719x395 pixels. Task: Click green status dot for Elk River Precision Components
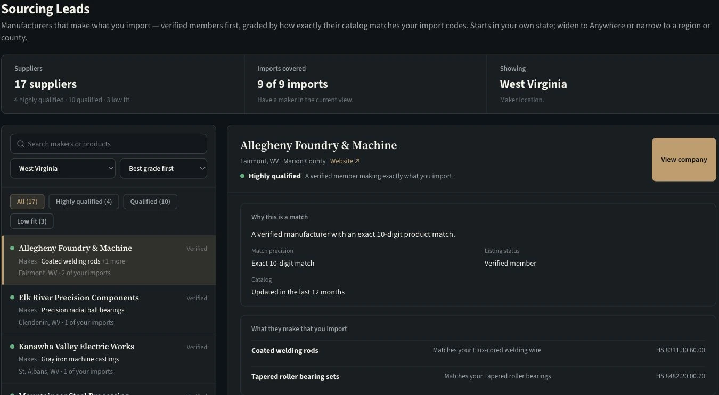pyautogui.click(x=12, y=298)
